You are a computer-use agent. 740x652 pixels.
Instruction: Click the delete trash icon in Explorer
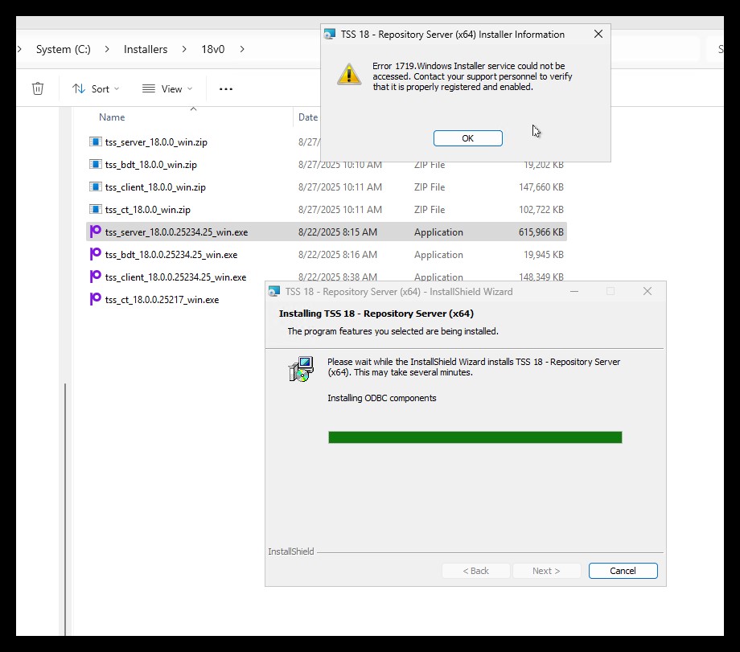tap(38, 88)
